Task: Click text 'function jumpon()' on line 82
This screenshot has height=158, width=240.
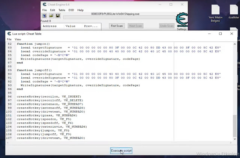Action: click(34, 44)
